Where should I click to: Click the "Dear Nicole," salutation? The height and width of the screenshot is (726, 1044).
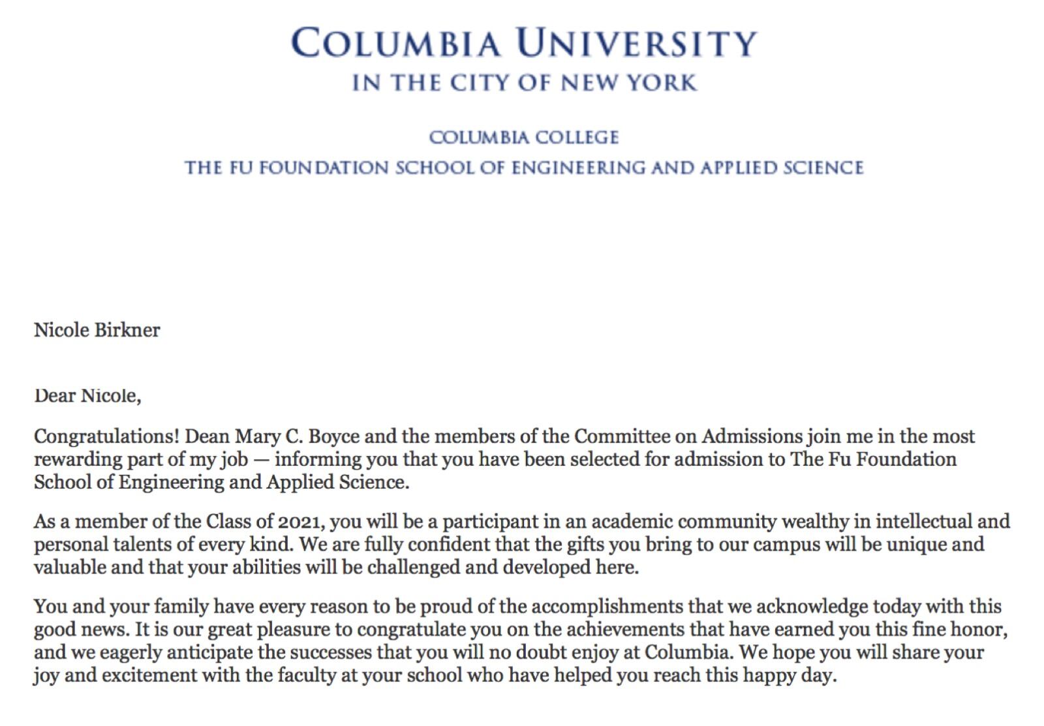[x=87, y=396]
